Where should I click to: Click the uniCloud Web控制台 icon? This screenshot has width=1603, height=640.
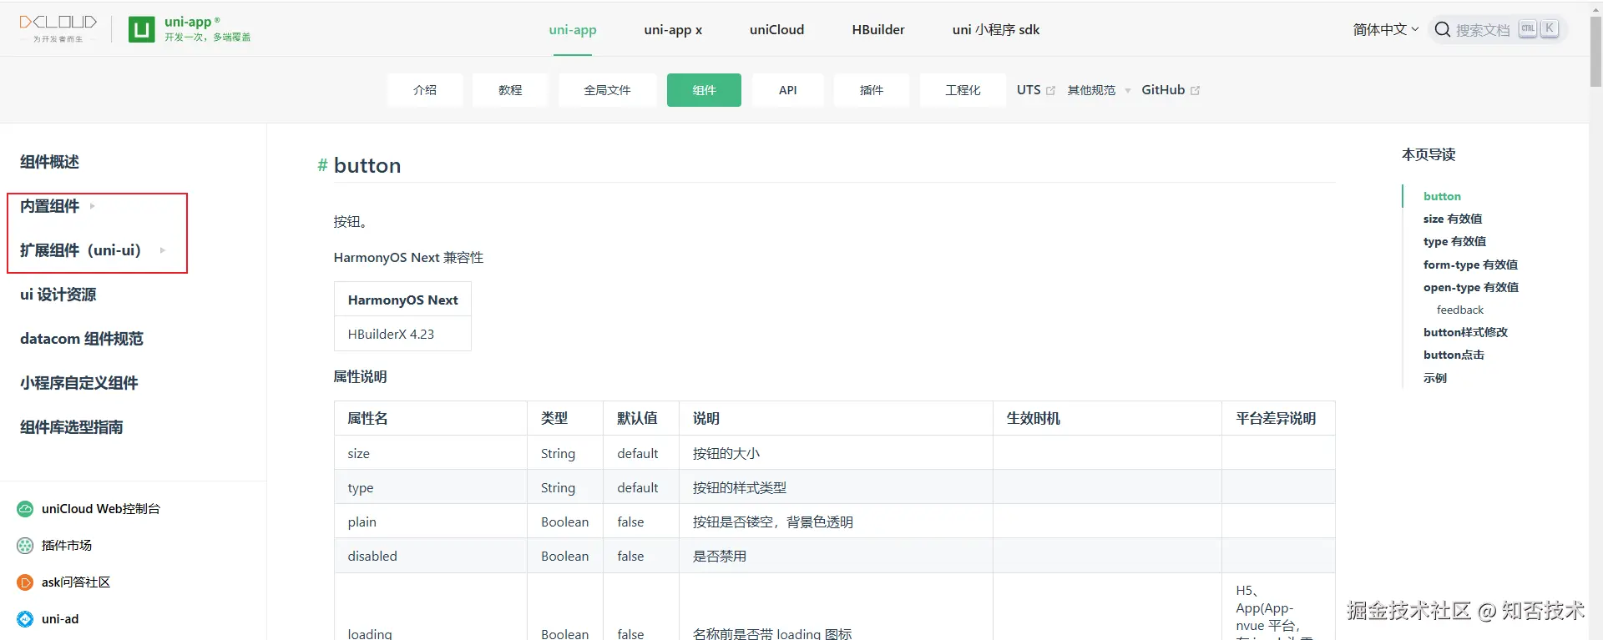pos(25,508)
